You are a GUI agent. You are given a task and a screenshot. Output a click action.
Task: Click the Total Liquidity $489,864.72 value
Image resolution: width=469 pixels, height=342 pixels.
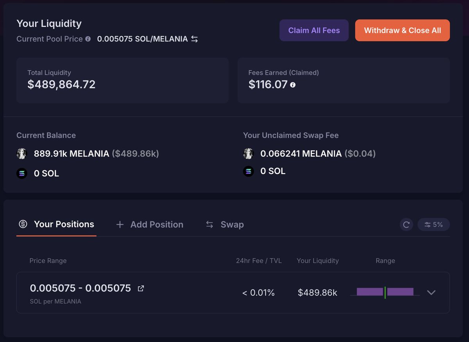(x=61, y=84)
